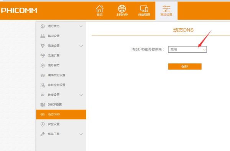Expand the 转发设置 chevron
The height and width of the screenshot is (151, 230).
[x=81, y=95]
